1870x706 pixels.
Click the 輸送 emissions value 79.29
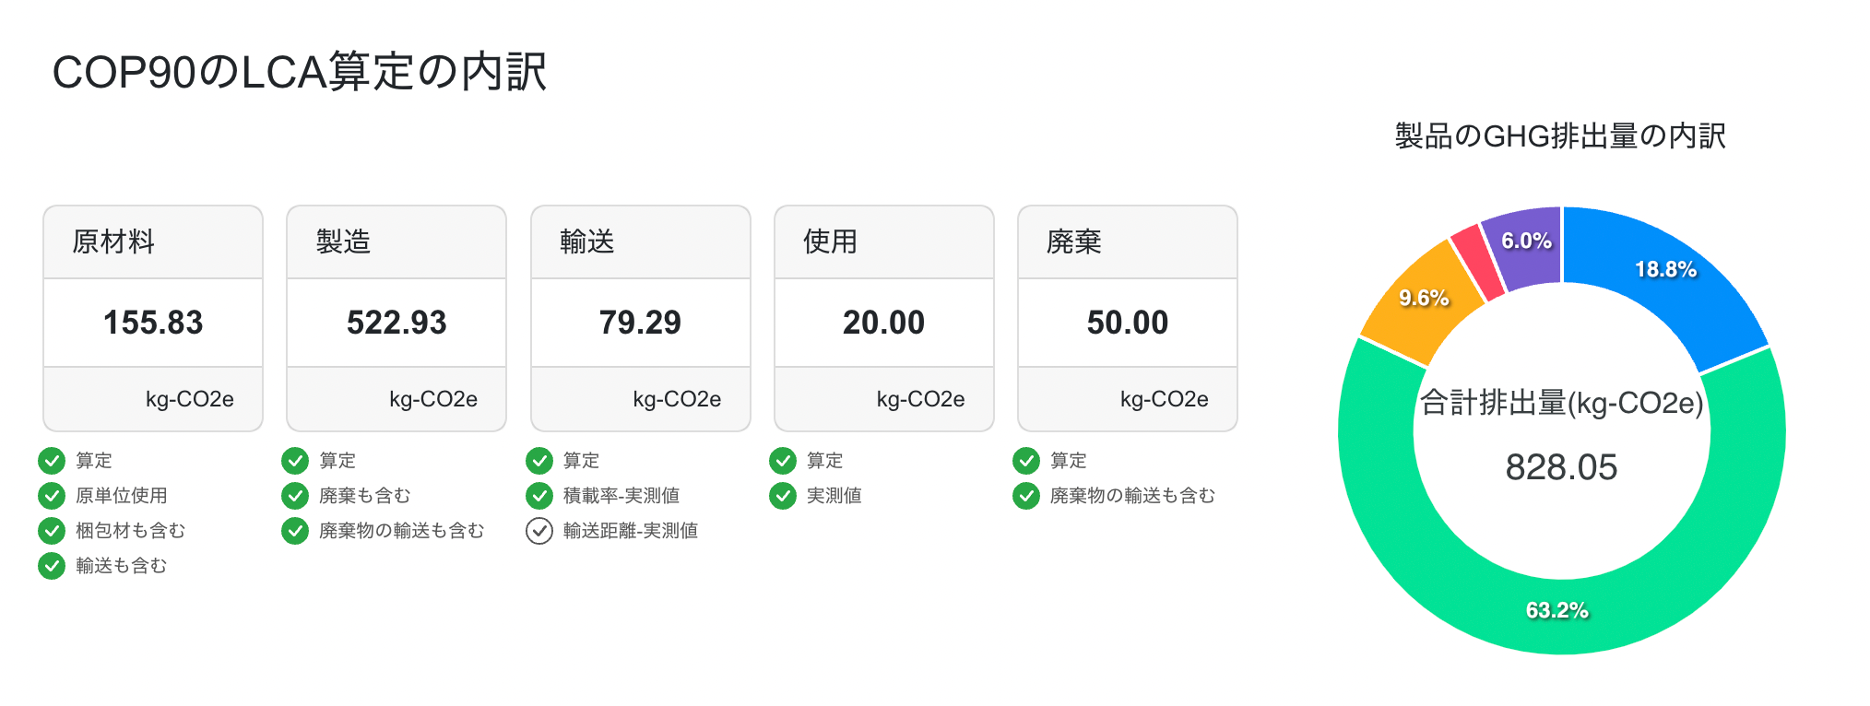click(x=640, y=323)
